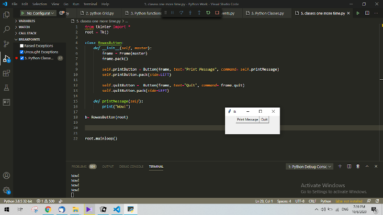Click breadcrumb 5. clasess one more time.py

pyautogui.click(x=99, y=21)
